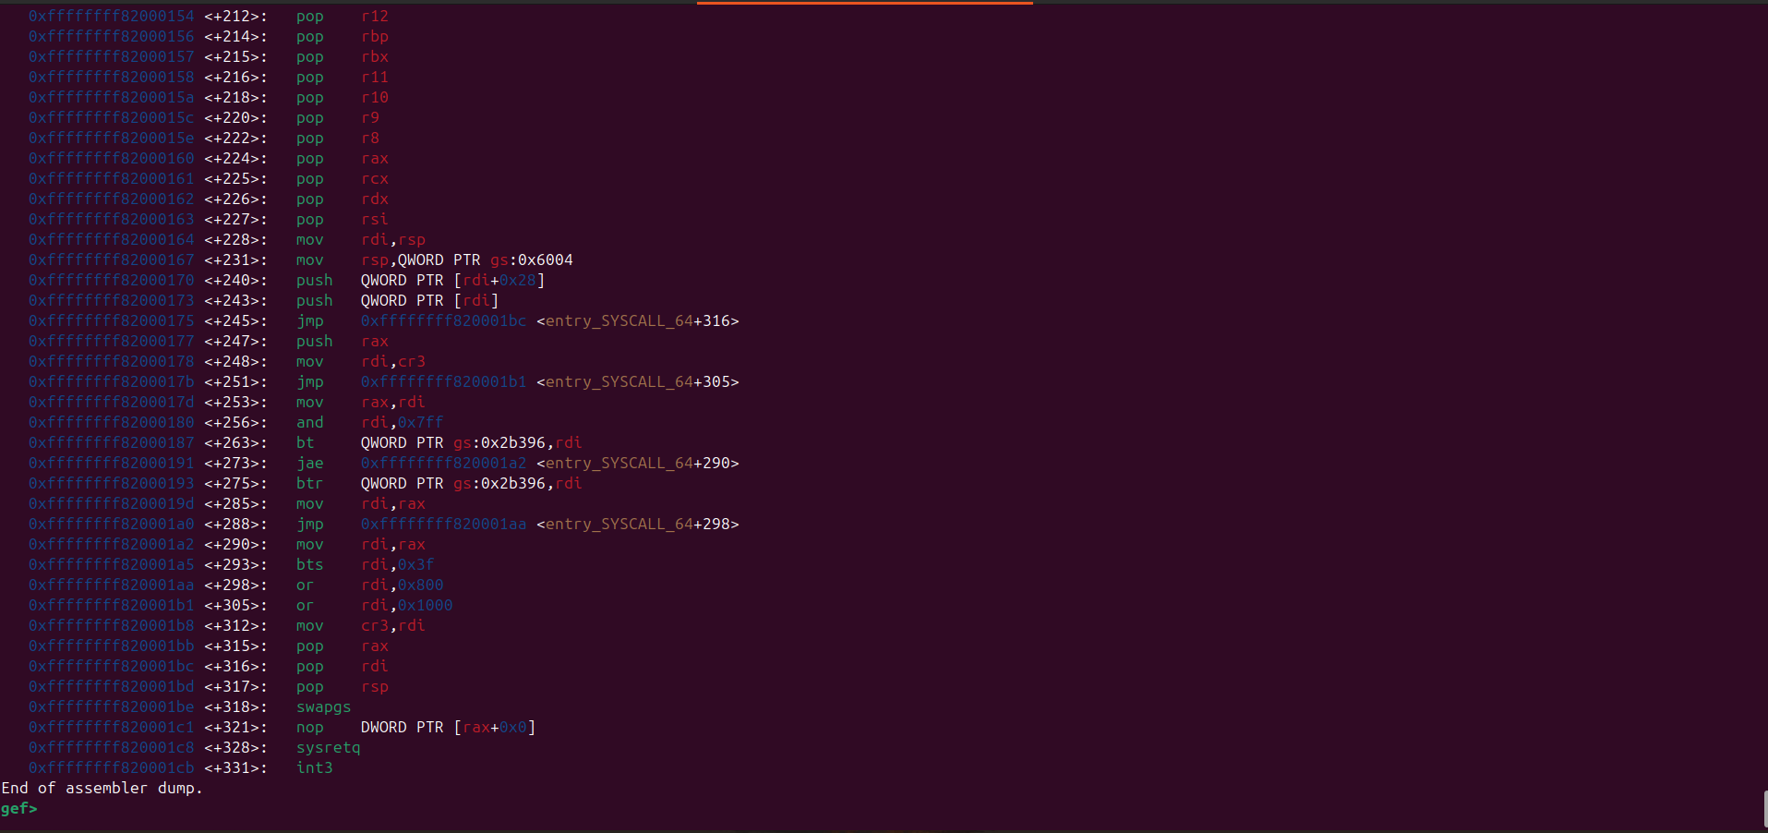
Task: Select the pop r12 instruction
Action: pyautogui.click(x=342, y=16)
